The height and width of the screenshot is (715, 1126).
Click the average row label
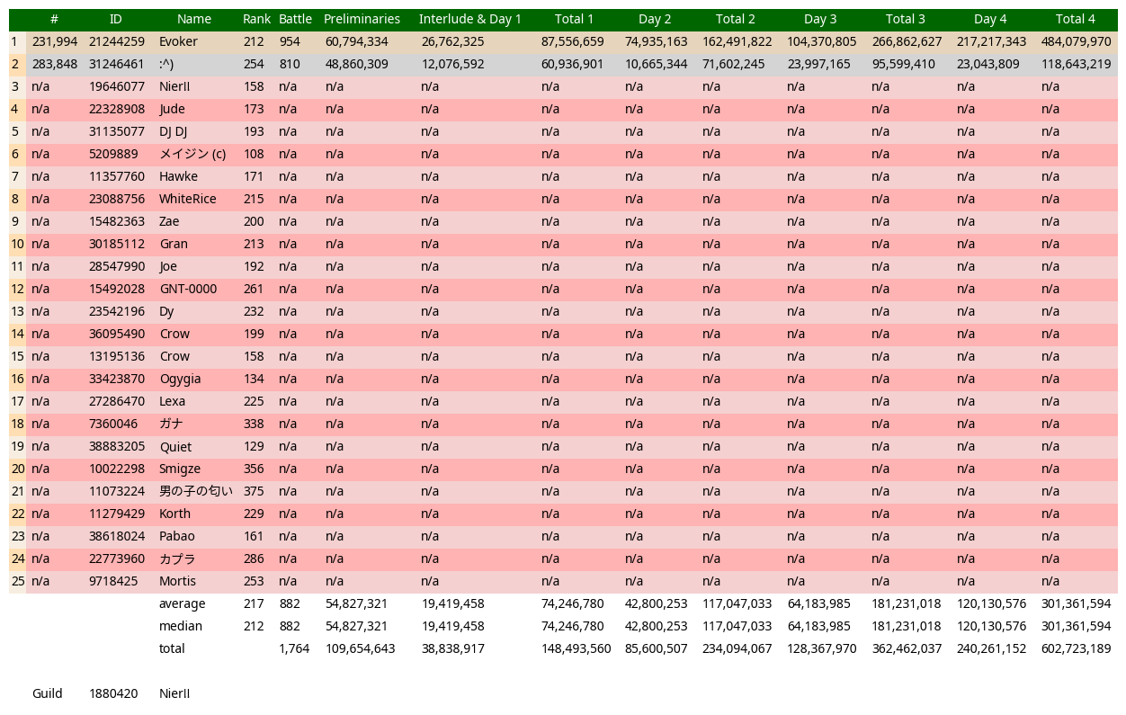click(x=182, y=603)
